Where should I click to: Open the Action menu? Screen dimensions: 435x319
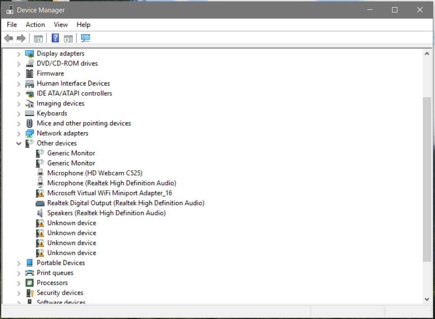(x=35, y=25)
